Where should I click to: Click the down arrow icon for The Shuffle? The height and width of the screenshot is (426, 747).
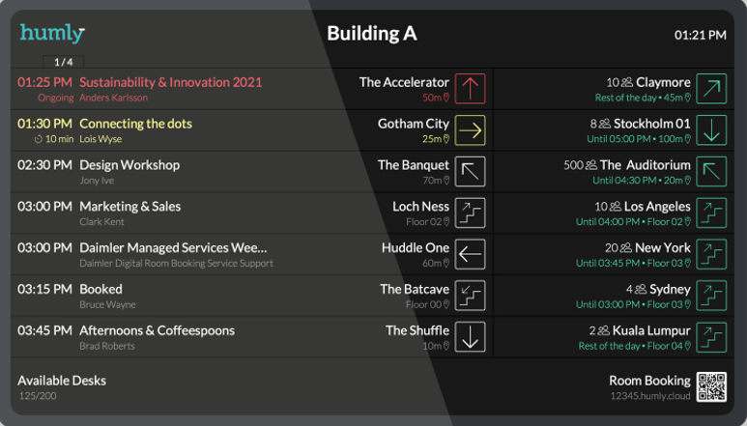click(470, 337)
